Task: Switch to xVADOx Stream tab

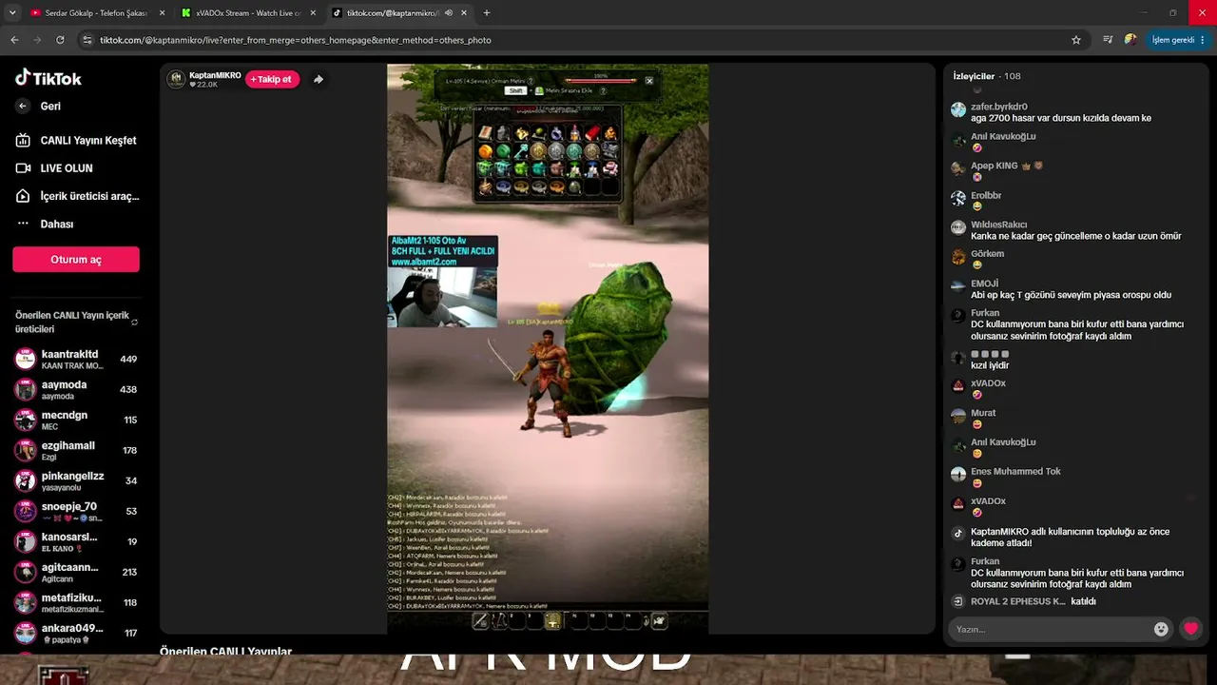Action: tap(247, 13)
